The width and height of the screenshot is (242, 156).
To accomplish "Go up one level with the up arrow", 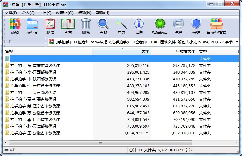I will (10, 41).
